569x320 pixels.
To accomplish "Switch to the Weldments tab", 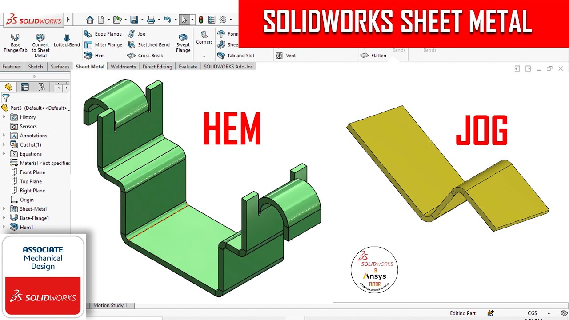I will [x=123, y=67].
